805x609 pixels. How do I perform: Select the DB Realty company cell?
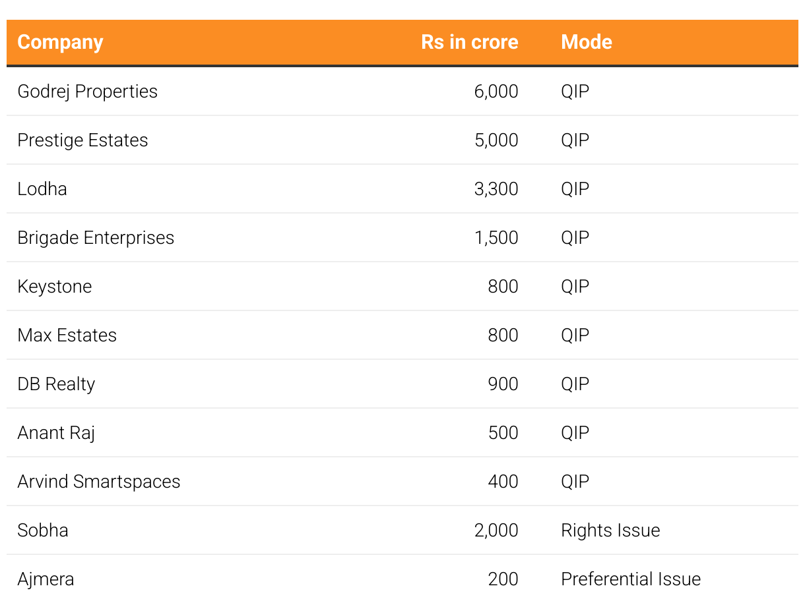click(56, 384)
